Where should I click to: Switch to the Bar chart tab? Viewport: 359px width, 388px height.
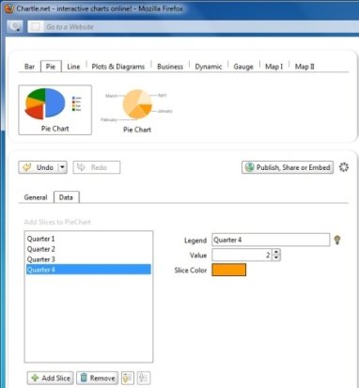pyautogui.click(x=30, y=67)
